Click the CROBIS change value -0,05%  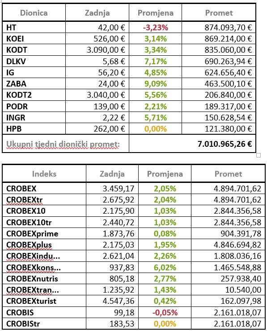coord(165,312)
